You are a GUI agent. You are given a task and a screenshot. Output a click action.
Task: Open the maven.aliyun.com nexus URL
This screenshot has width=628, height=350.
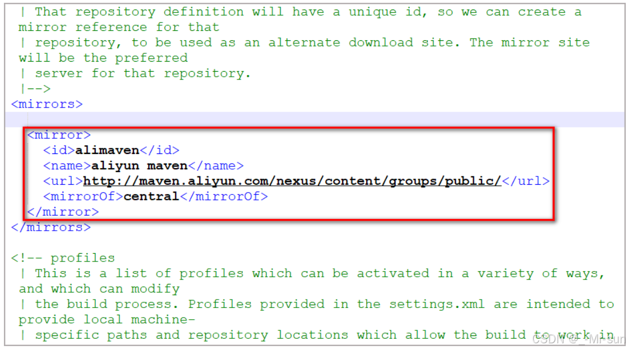(292, 181)
